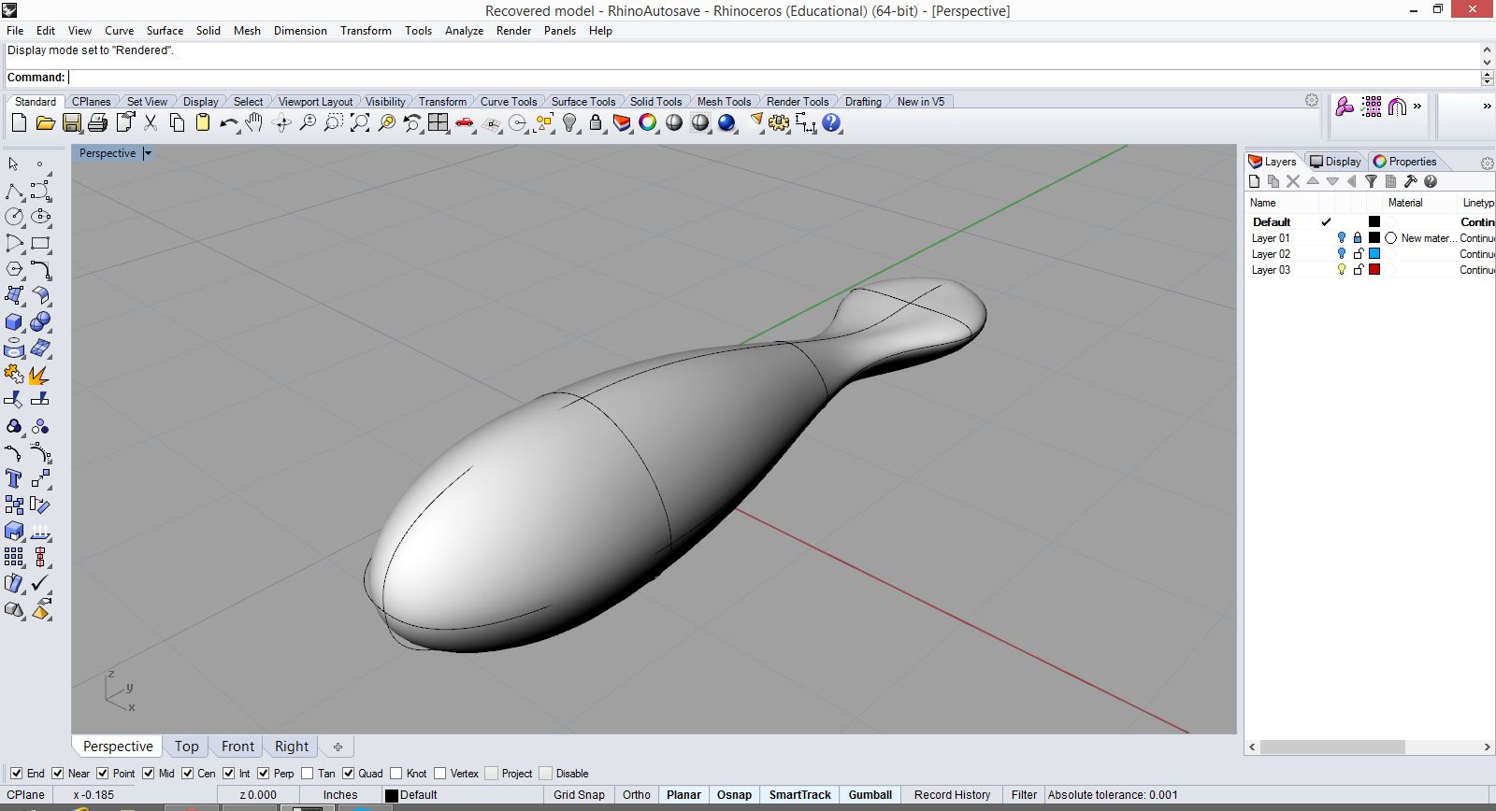Change Layer 02 blue color swatch
This screenshot has width=1496, height=811.
(x=1374, y=253)
